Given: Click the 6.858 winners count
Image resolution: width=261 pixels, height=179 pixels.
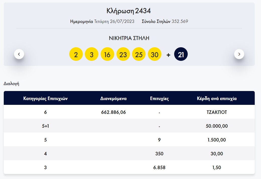Looking at the screenshot, I should pos(159,167).
